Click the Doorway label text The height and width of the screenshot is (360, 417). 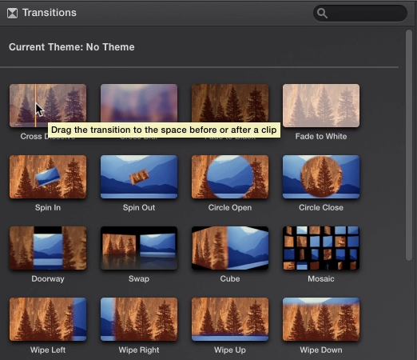point(48,279)
